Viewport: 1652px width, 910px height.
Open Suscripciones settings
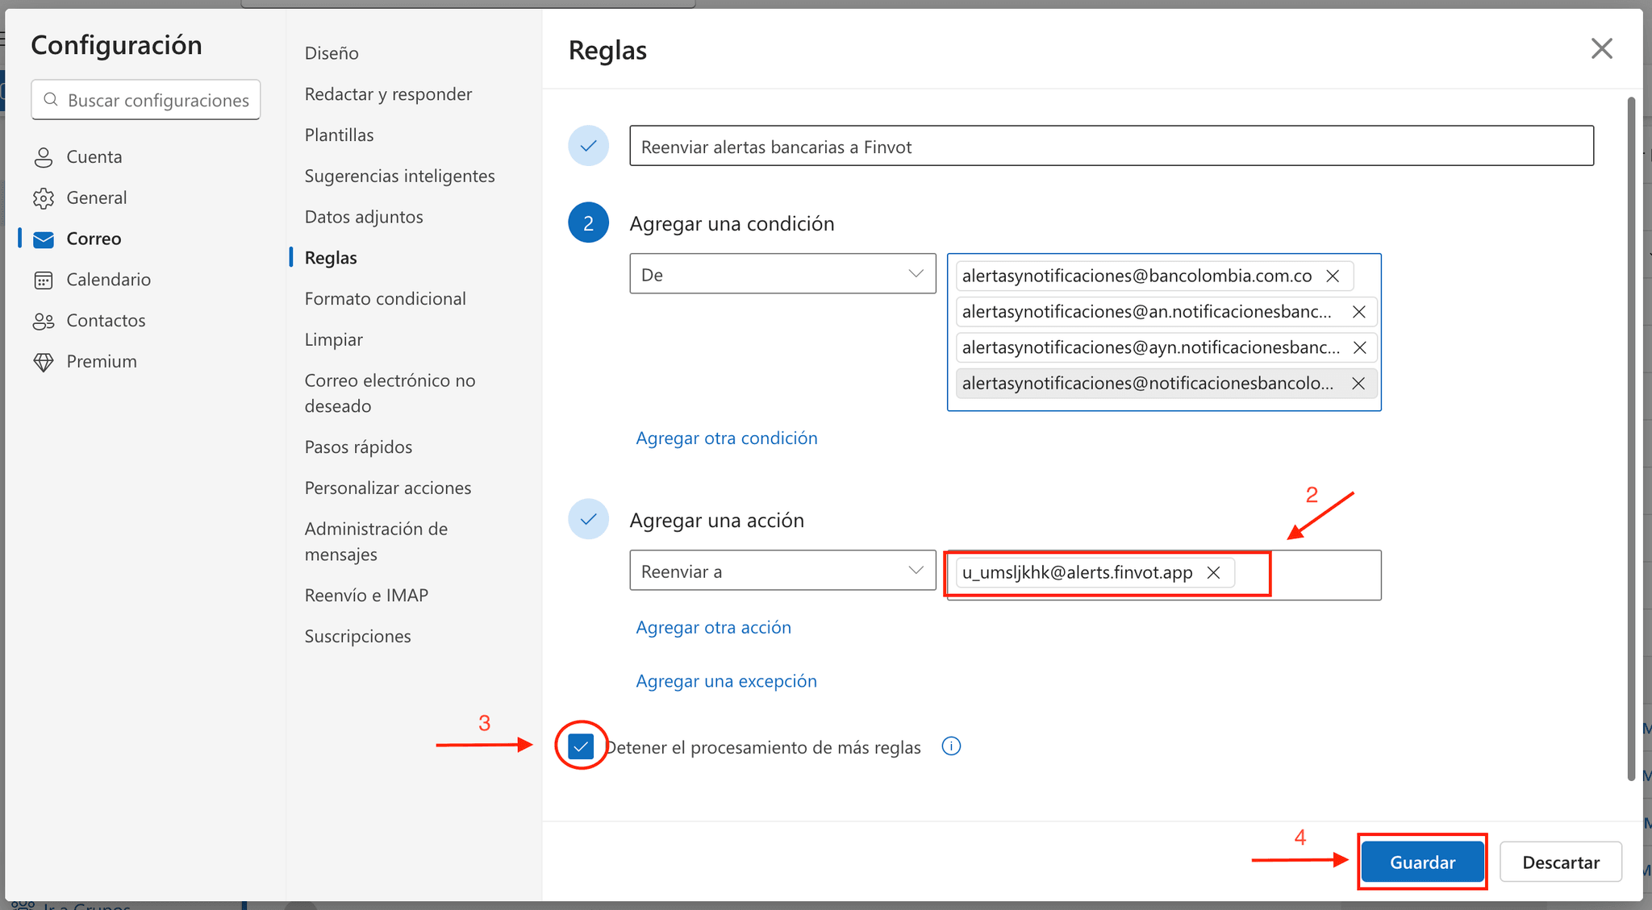tap(357, 637)
